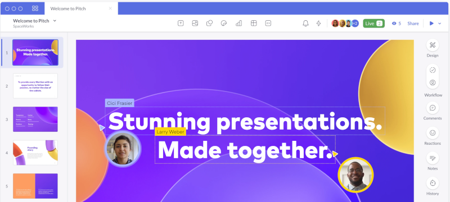Open the Sticker tool
Screen dimensions: 450x202
coord(224,24)
